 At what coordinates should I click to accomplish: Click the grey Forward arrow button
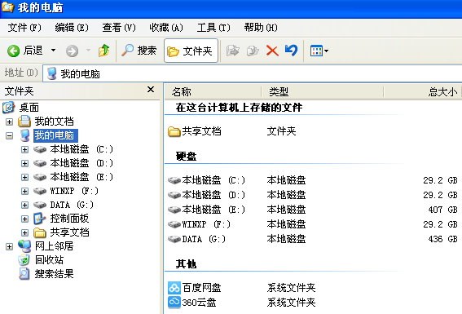(72, 51)
